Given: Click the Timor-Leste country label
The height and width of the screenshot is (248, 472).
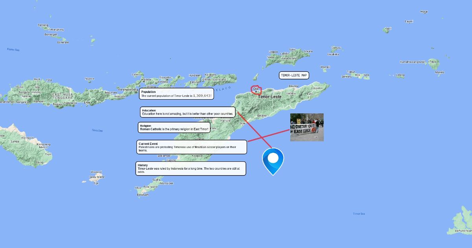Looking at the screenshot, I should click(x=270, y=96).
